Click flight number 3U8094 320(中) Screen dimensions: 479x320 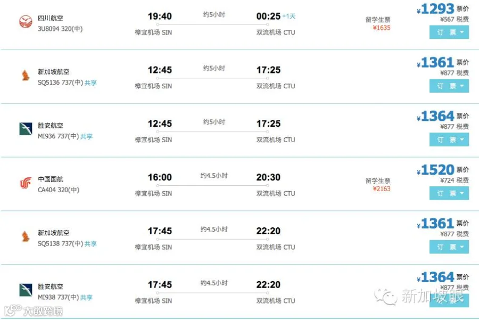click(60, 29)
